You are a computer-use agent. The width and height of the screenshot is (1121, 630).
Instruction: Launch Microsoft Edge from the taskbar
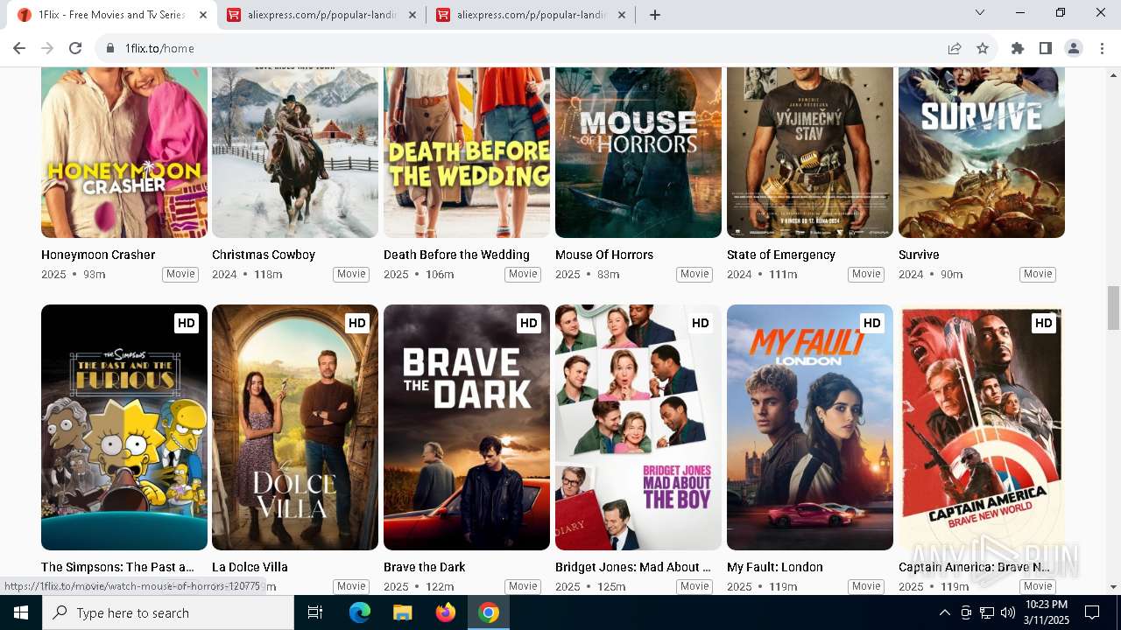(360, 612)
